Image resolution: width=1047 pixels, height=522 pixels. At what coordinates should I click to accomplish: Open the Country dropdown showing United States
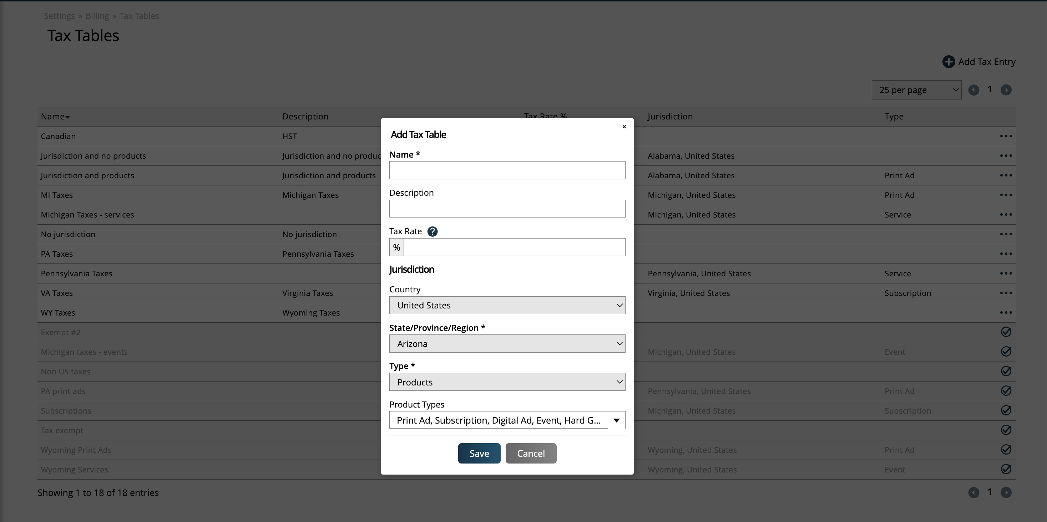tap(507, 305)
